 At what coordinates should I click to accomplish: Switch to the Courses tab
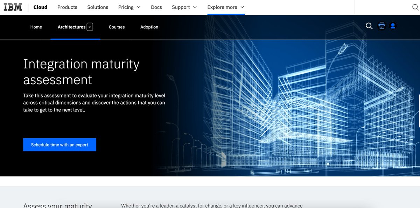click(x=117, y=27)
